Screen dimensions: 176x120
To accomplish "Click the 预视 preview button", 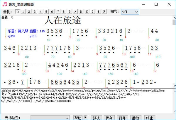I will click(96, 118).
